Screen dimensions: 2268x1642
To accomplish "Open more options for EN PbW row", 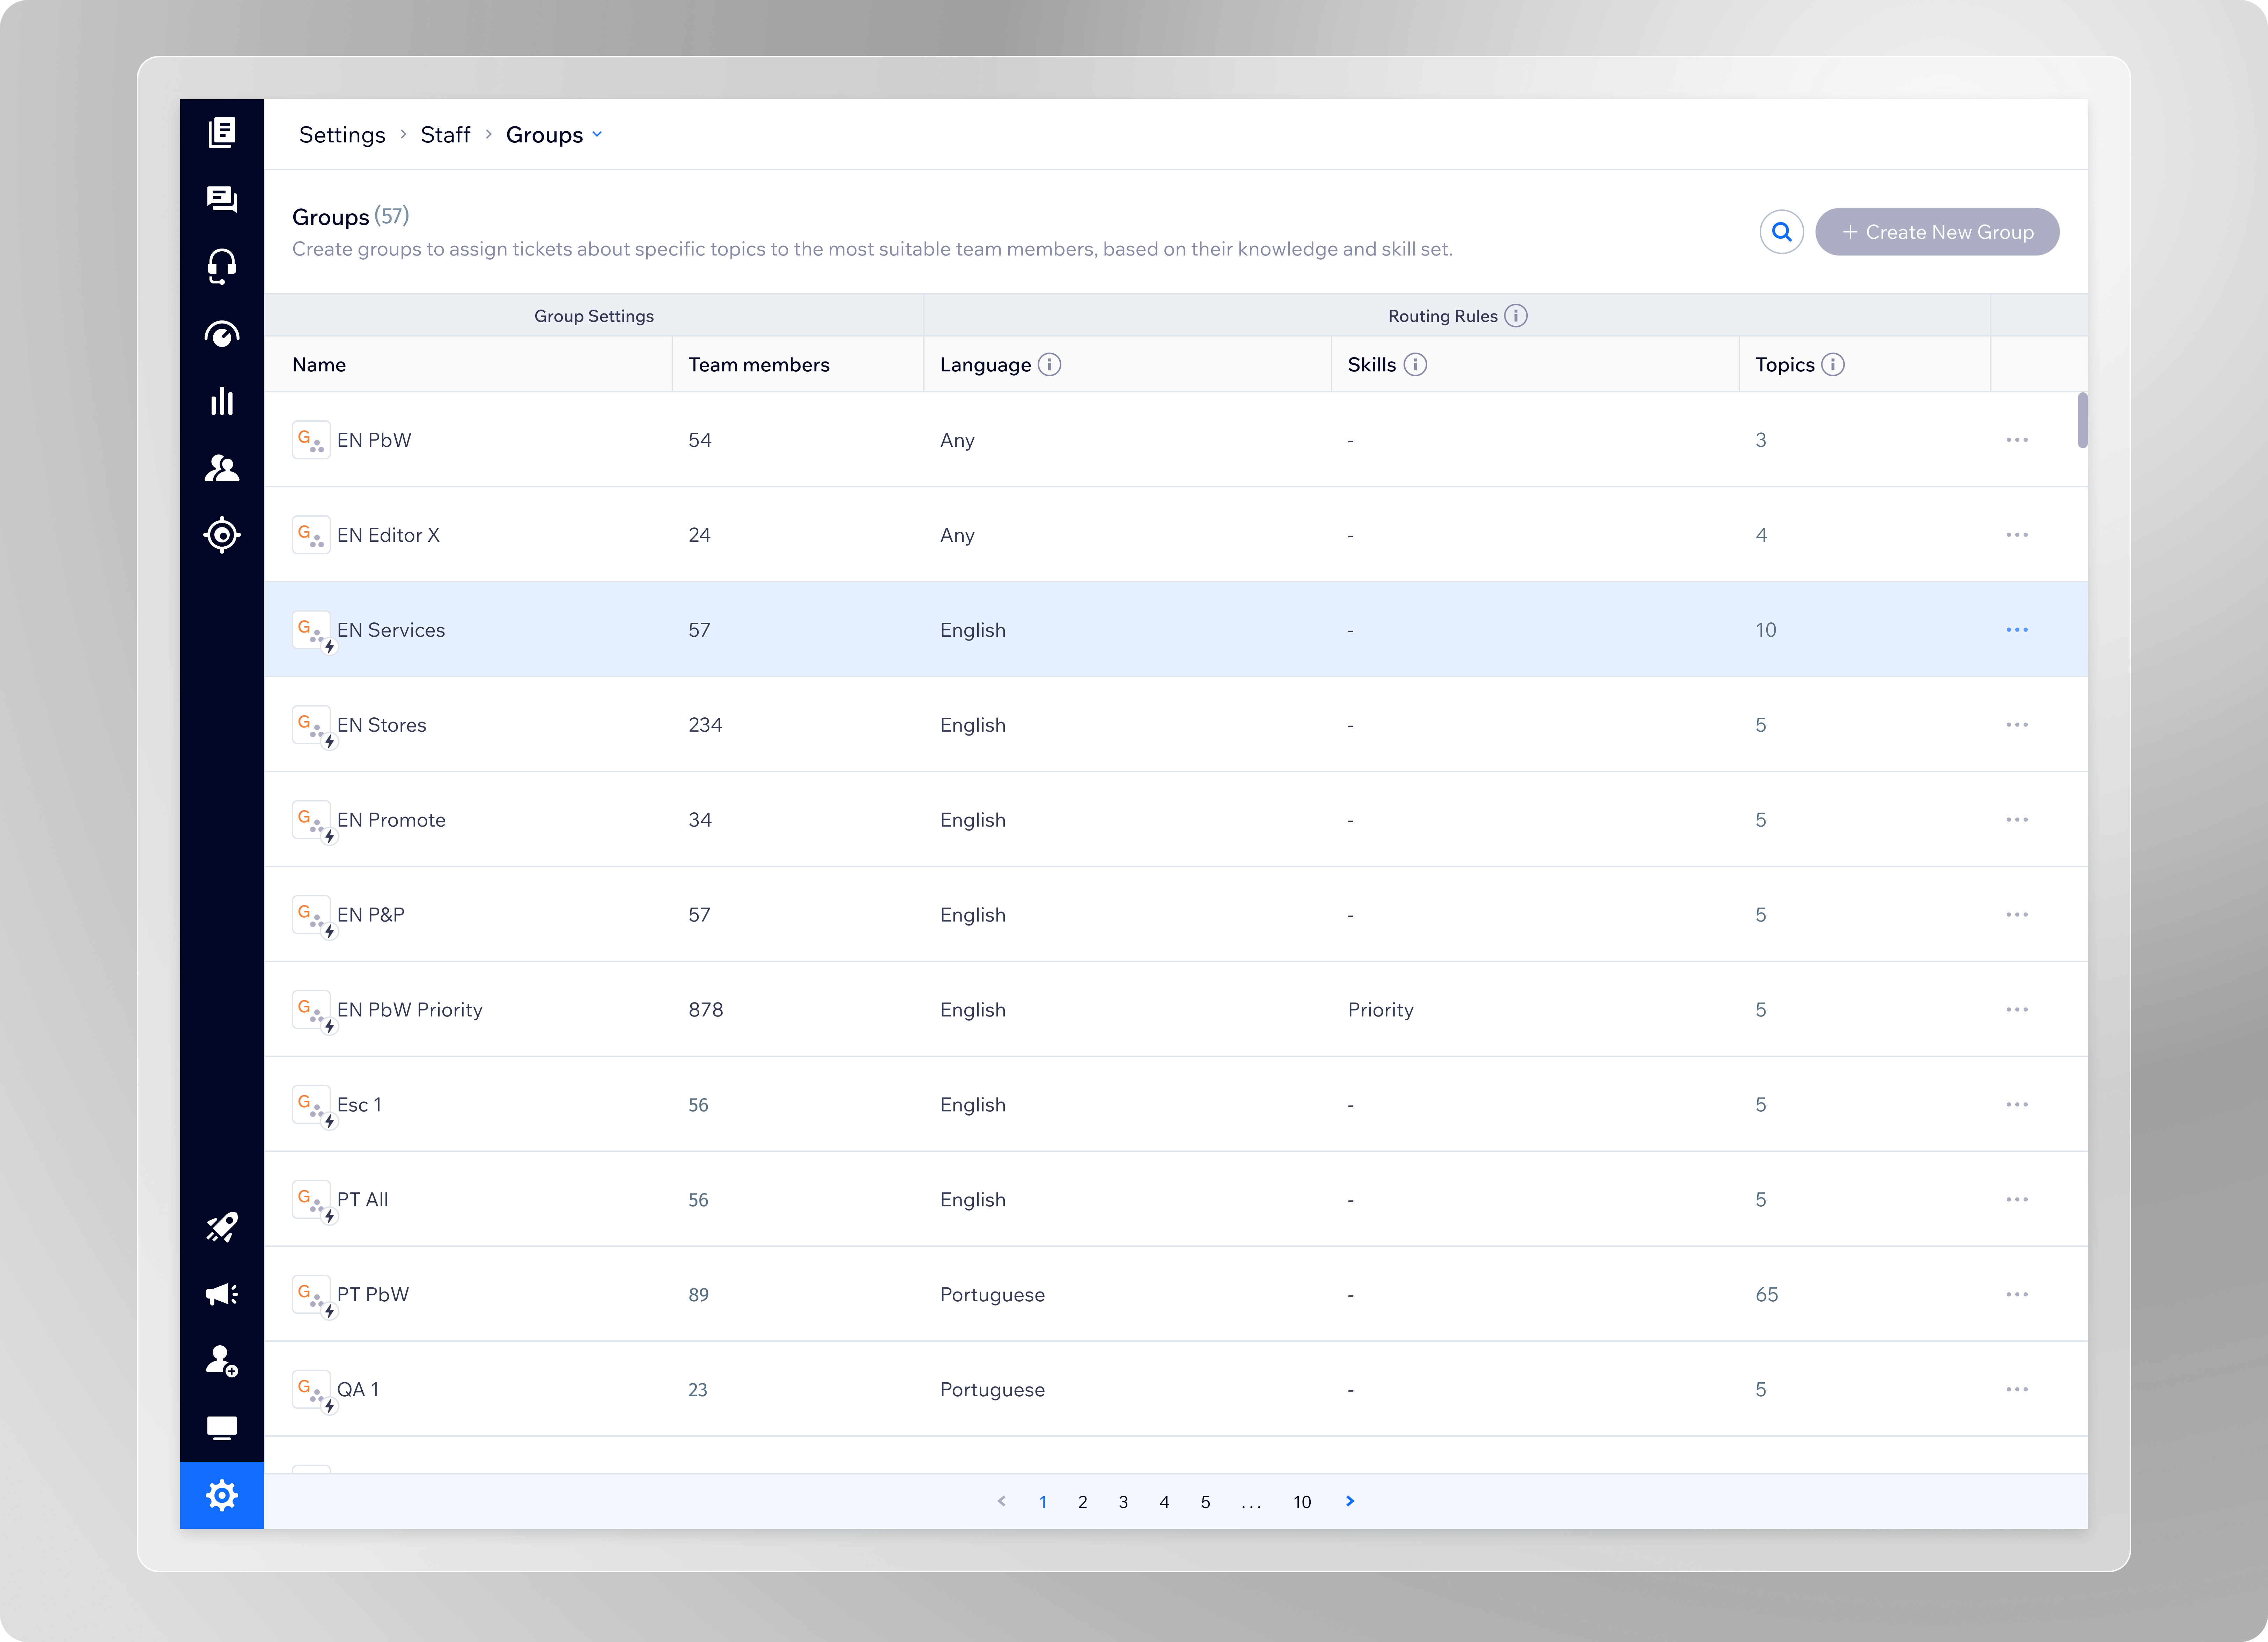I will pos(2017,440).
